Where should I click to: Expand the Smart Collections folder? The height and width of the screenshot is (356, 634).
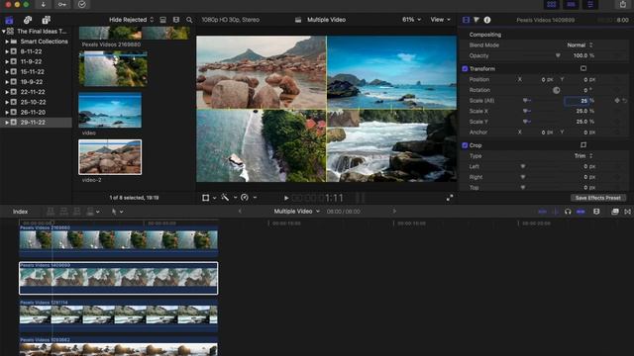point(7,42)
